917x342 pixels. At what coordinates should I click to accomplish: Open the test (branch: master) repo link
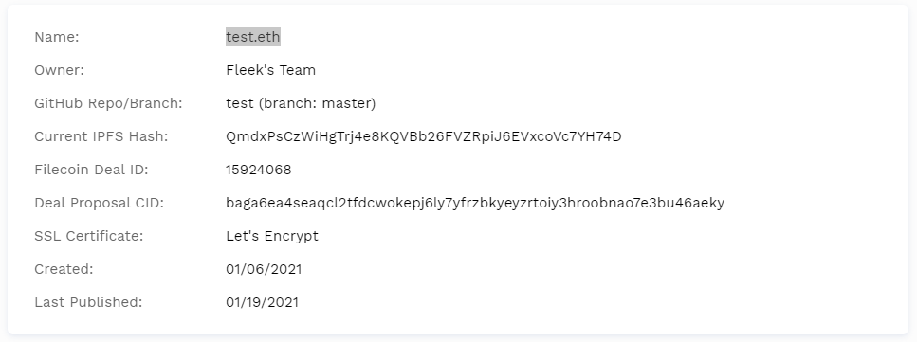point(301,103)
